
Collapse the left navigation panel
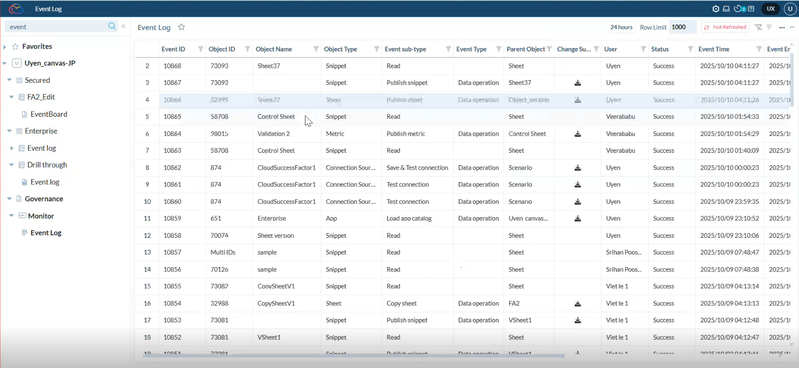click(x=123, y=26)
